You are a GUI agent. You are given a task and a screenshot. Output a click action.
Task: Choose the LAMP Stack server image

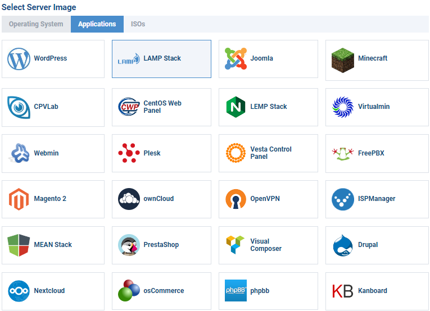pos(161,59)
